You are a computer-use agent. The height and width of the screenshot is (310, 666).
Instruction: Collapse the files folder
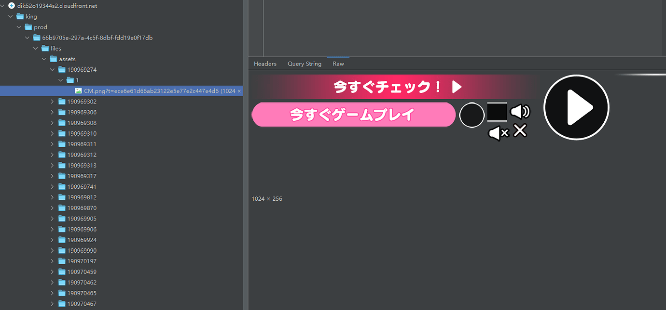point(35,48)
